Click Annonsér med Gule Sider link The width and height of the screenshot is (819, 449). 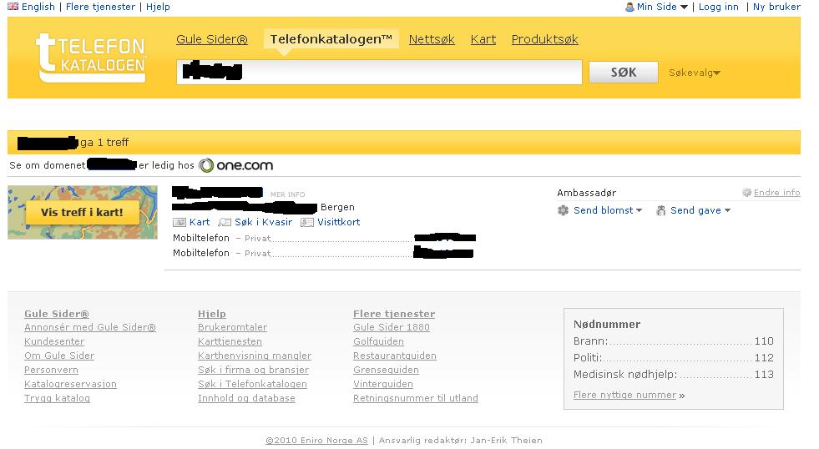click(x=90, y=327)
